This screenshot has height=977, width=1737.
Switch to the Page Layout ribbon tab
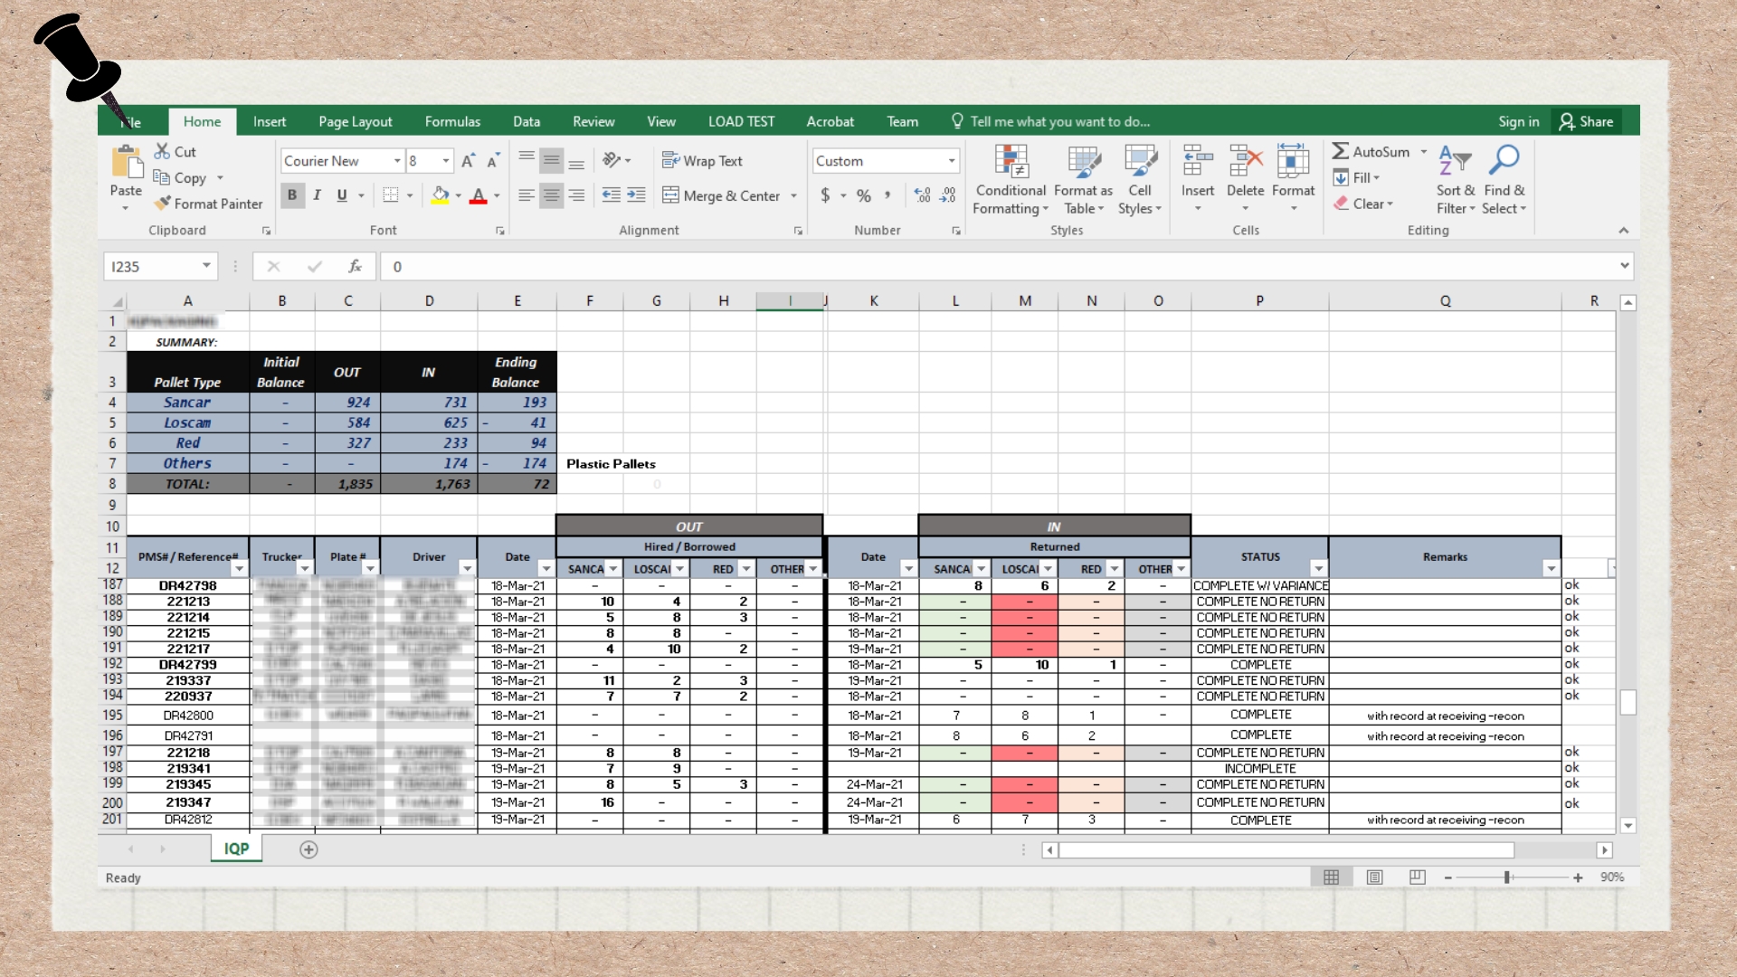[x=355, y=121]
